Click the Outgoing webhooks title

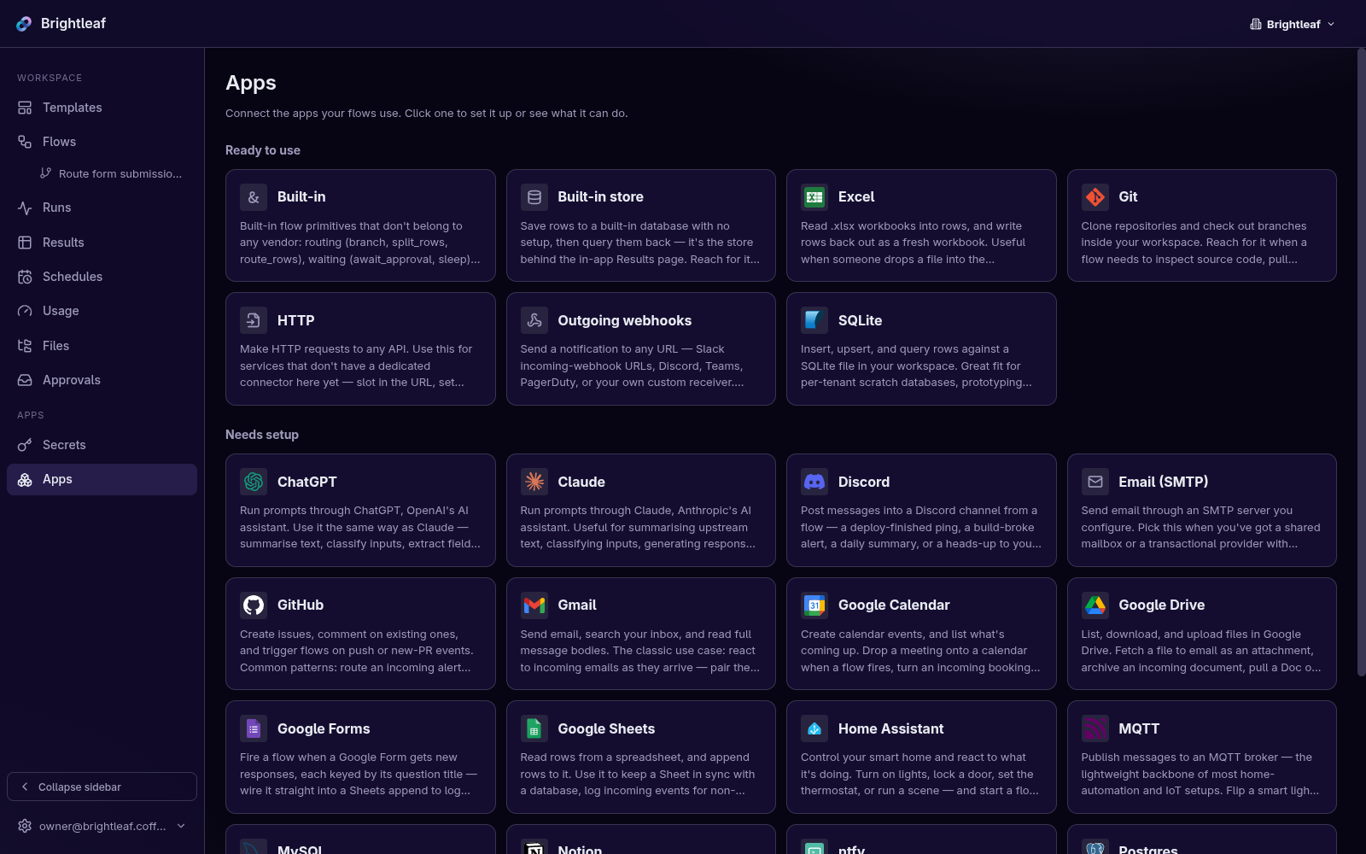click(x=624, y=320)
